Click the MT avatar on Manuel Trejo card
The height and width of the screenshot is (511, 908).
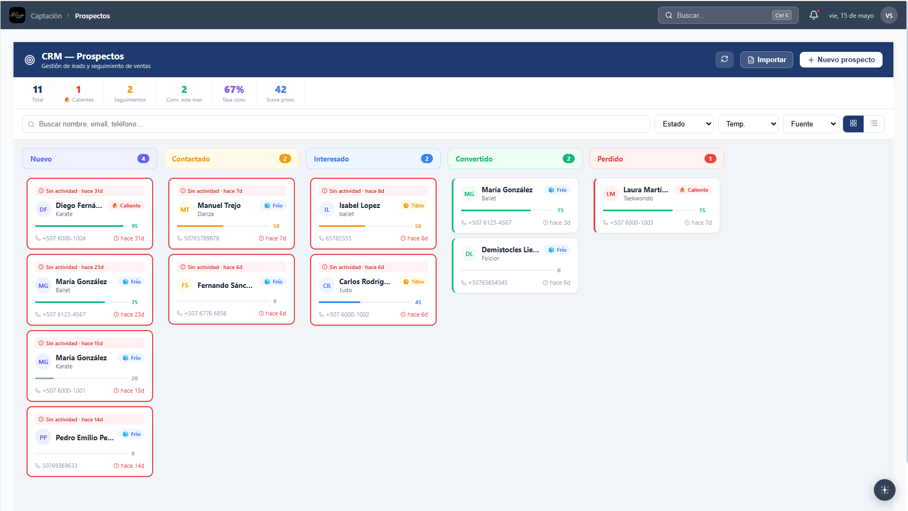click(185, 210)
